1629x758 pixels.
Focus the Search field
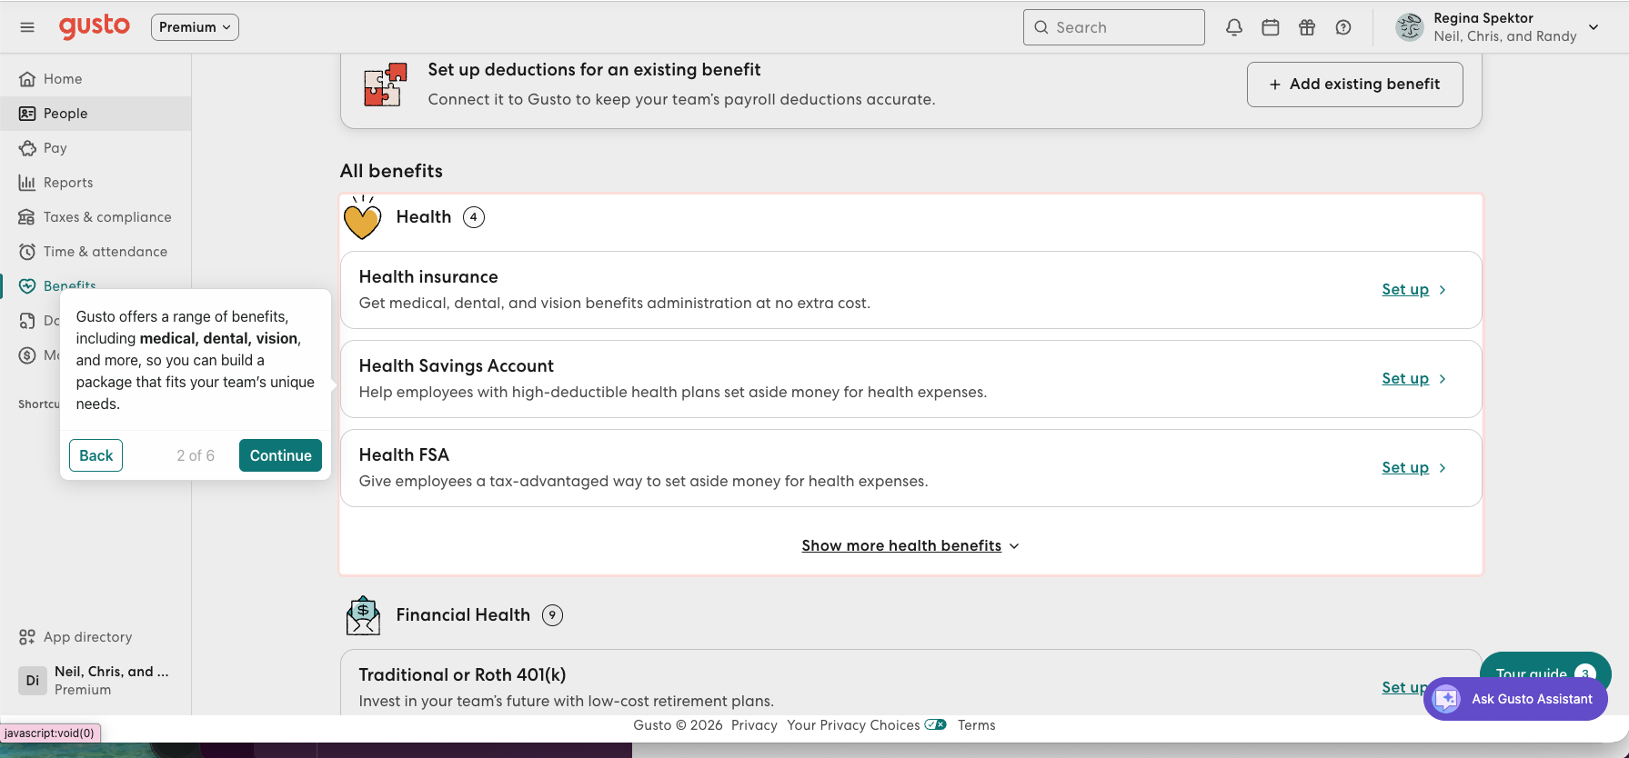click(1114, 27)
